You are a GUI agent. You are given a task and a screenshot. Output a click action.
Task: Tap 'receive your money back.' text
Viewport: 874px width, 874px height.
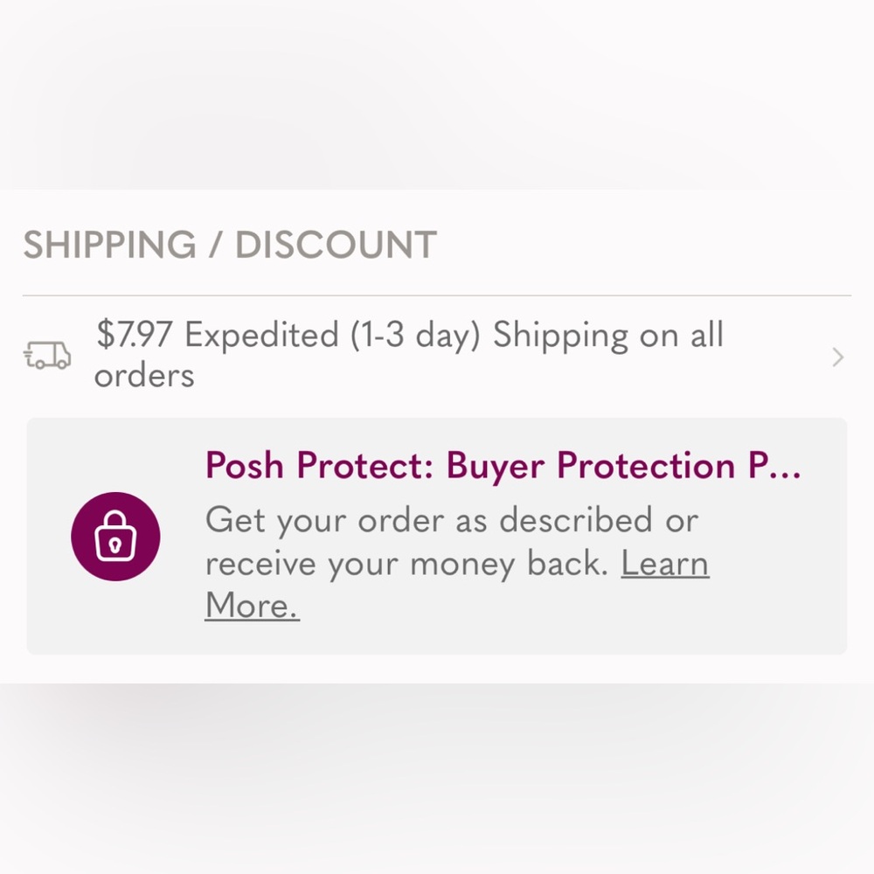pyautogui.click(x=407, y=564)
